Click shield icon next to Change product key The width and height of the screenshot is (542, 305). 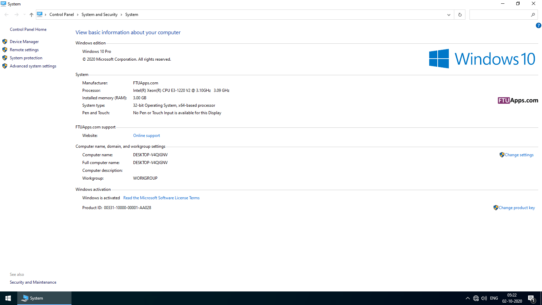coord(496,208)
